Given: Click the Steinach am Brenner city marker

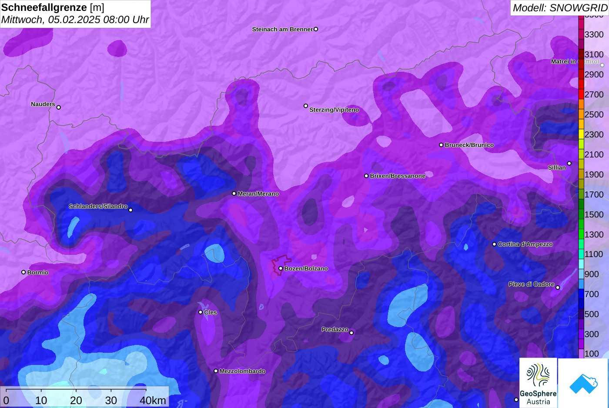Looking at the screenshot, I should 316,29.
